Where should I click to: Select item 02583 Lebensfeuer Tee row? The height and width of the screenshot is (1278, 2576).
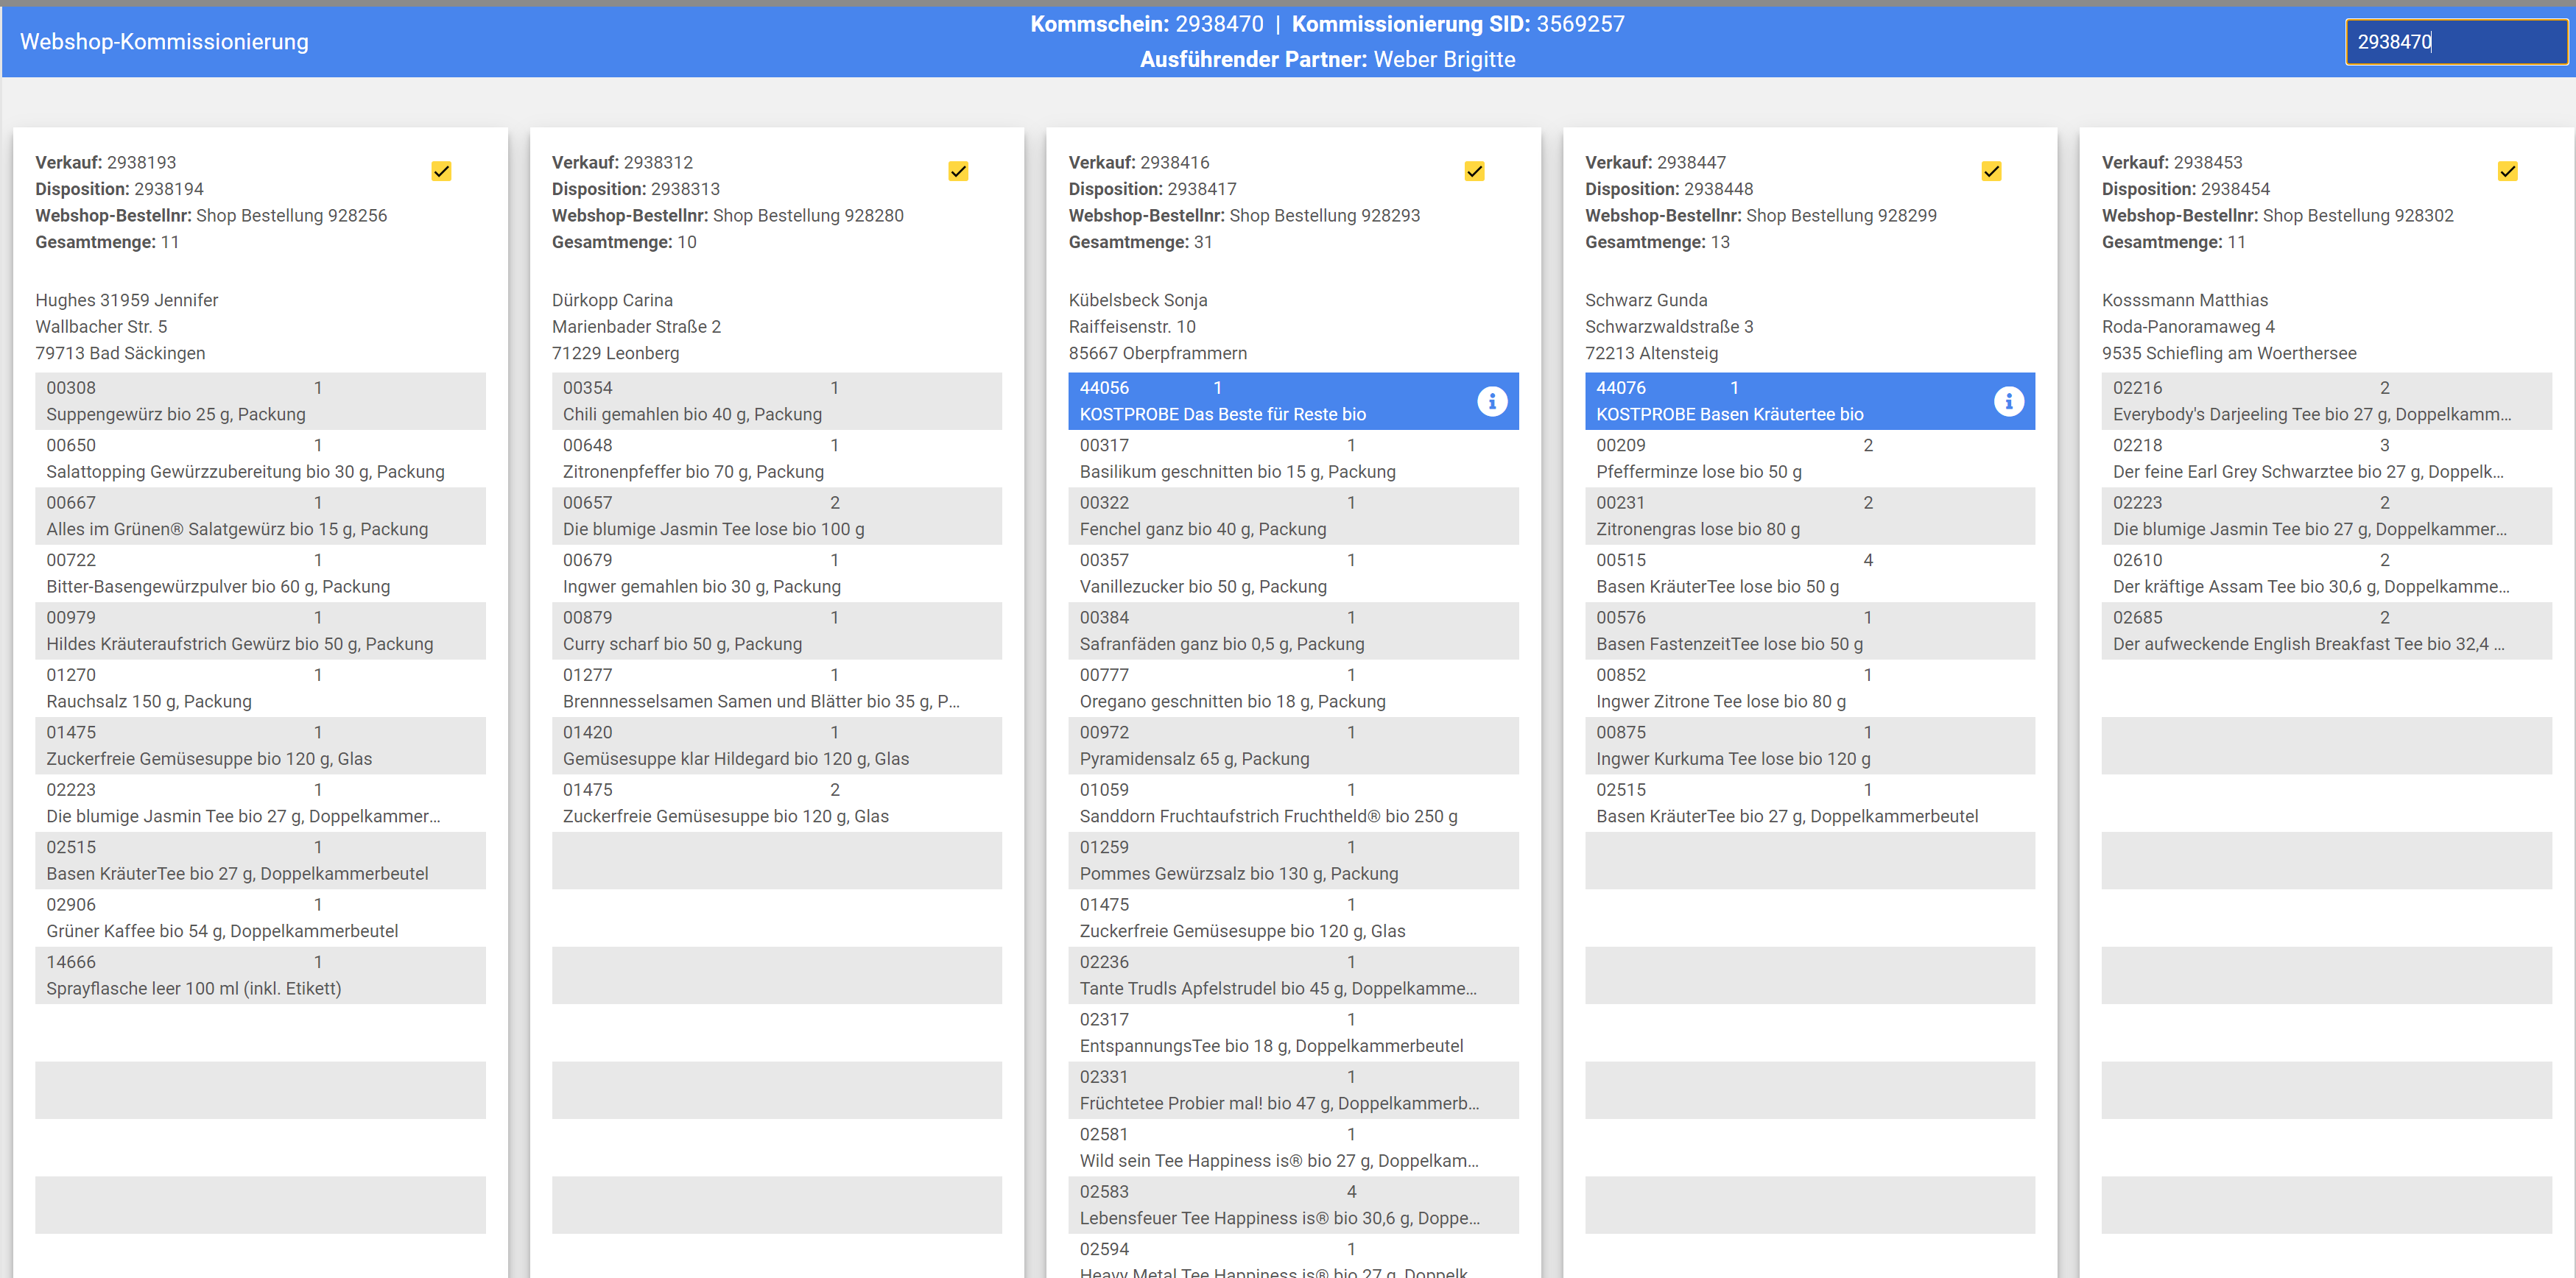click(1292, 1205)
